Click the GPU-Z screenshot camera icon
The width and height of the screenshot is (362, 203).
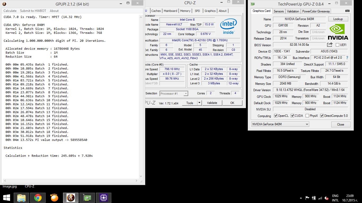click(347, 11)
